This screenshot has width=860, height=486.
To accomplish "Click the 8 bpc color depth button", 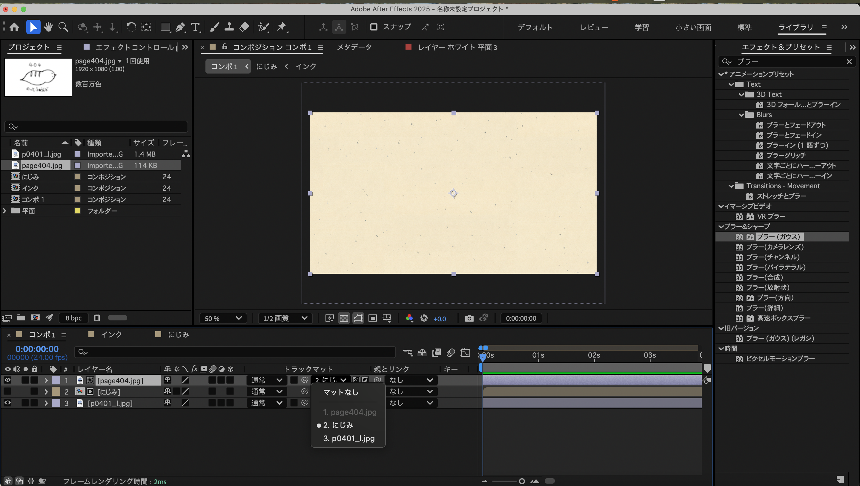I will (73, 318).
